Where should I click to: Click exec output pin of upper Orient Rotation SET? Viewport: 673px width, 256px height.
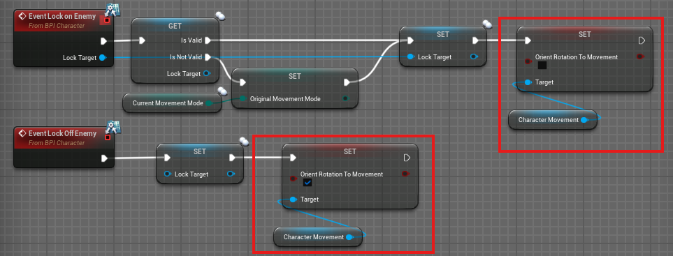642,40
